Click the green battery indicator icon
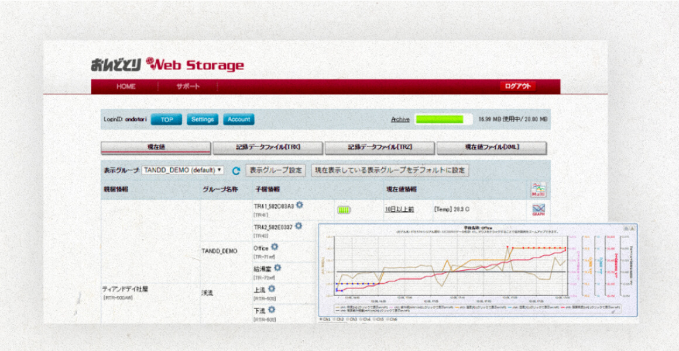The image size is (679, 351). click(344, 210)
